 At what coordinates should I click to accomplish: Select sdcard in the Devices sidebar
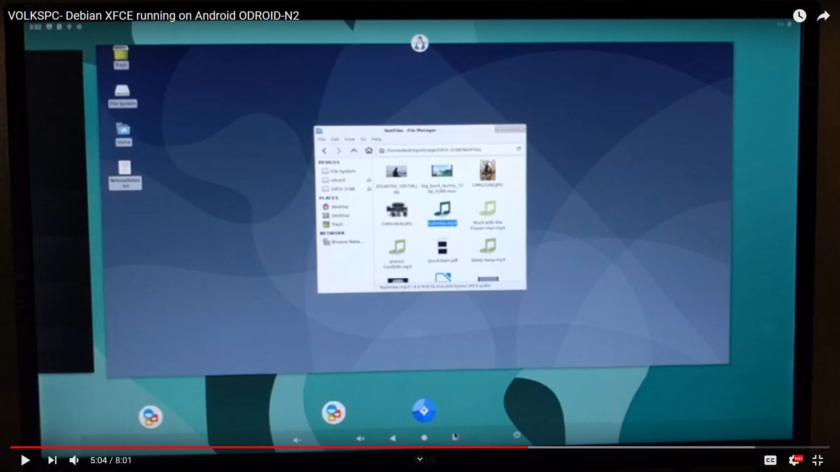click(x=334, y=180)
